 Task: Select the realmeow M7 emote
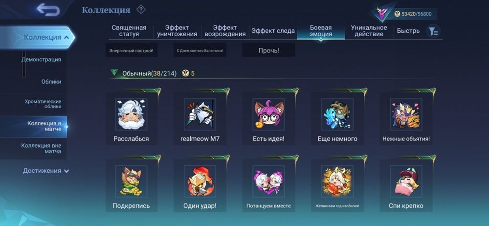[200, 118]
